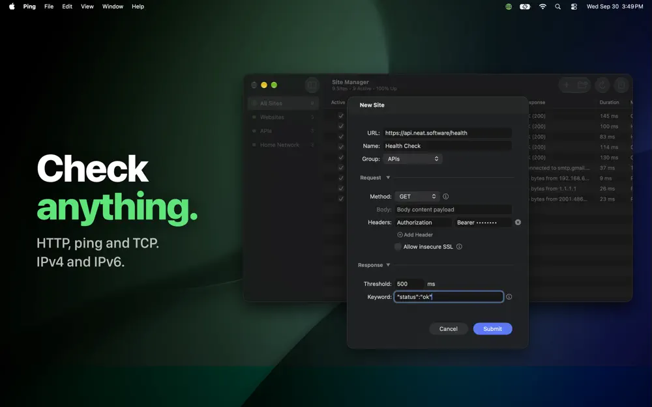Click the menu bar date and time
This screenshot has height=407, width=652.
click(615, 7)
